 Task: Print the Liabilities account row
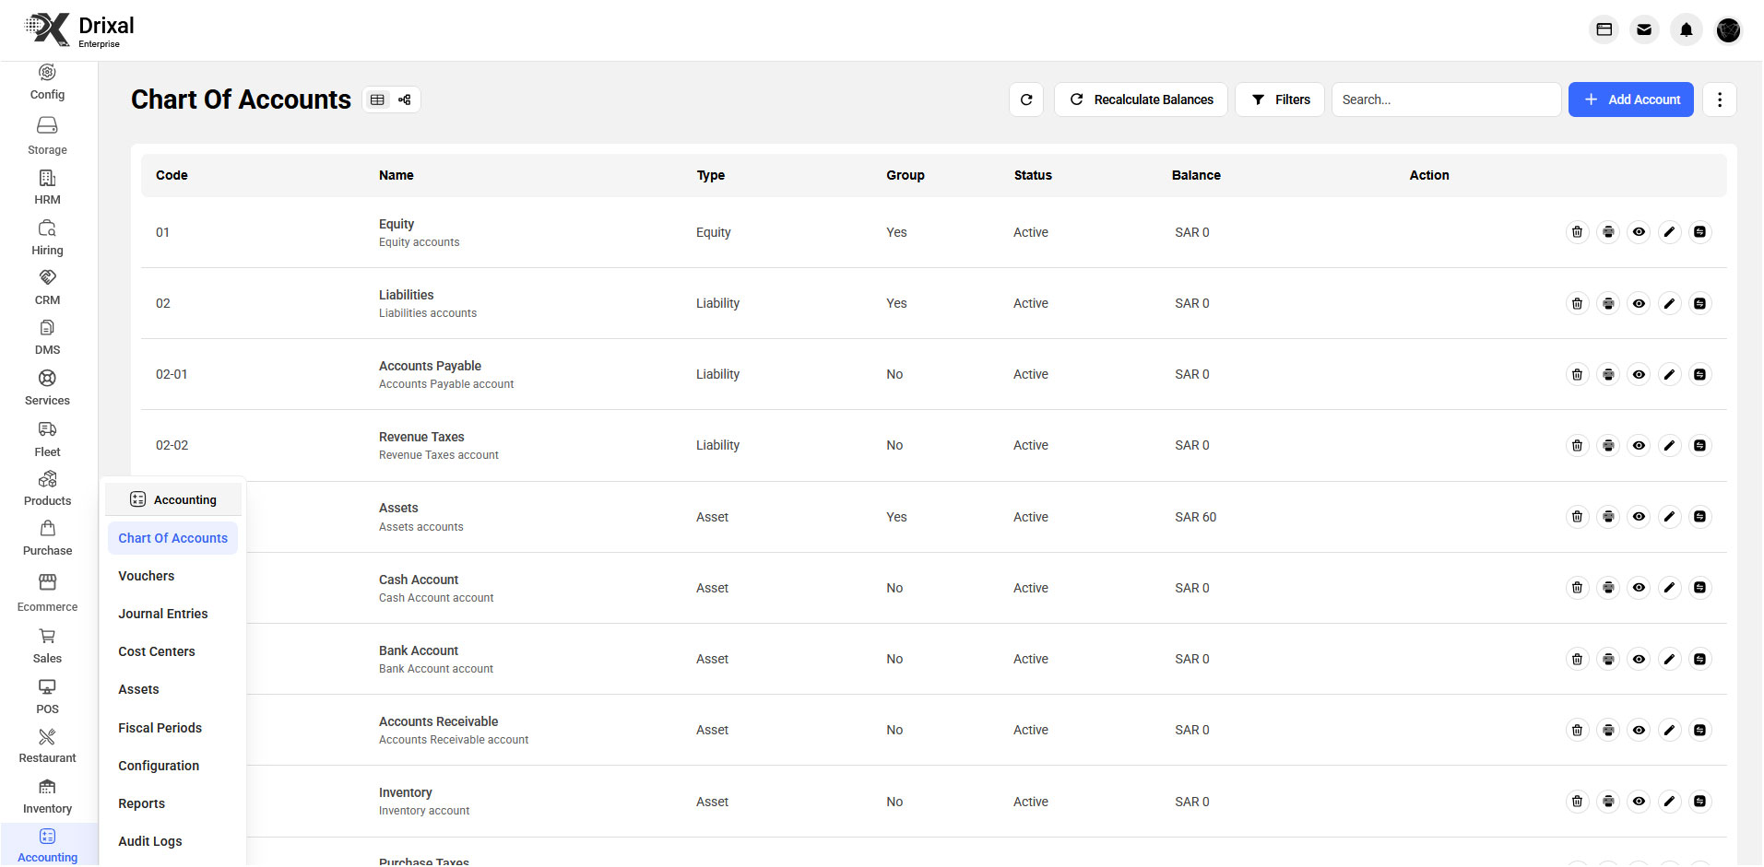[1607, 303]
